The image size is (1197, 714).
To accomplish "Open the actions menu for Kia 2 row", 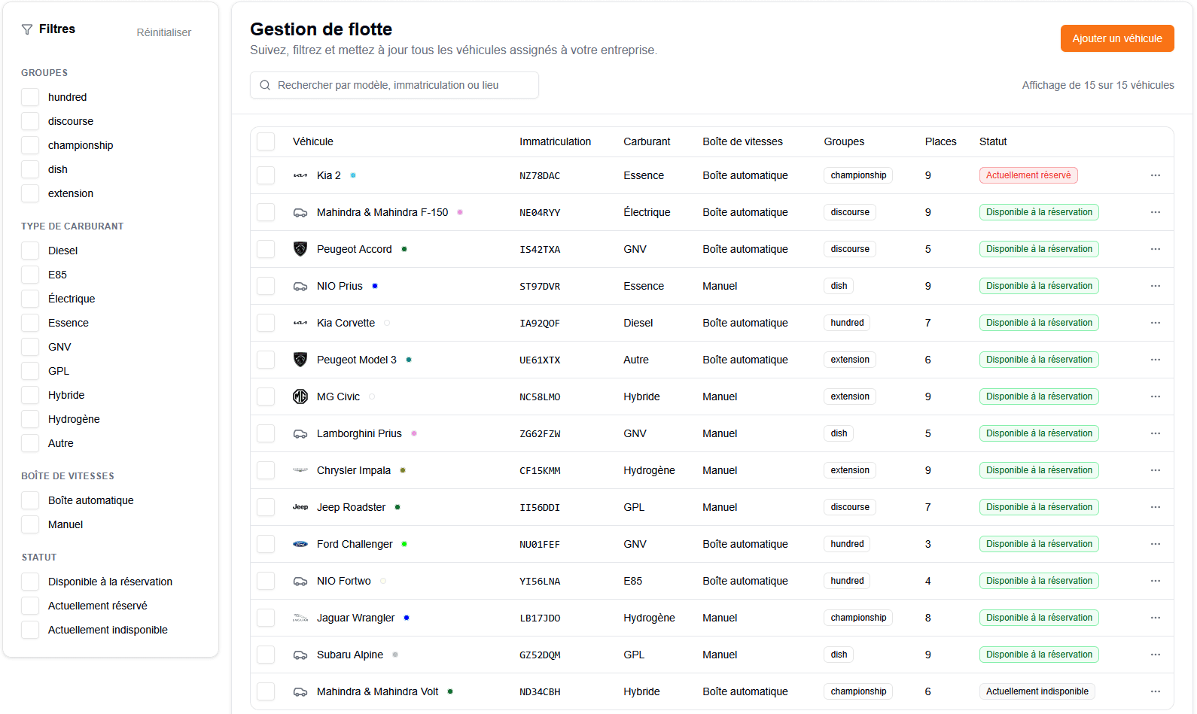I will (1156, 175).
